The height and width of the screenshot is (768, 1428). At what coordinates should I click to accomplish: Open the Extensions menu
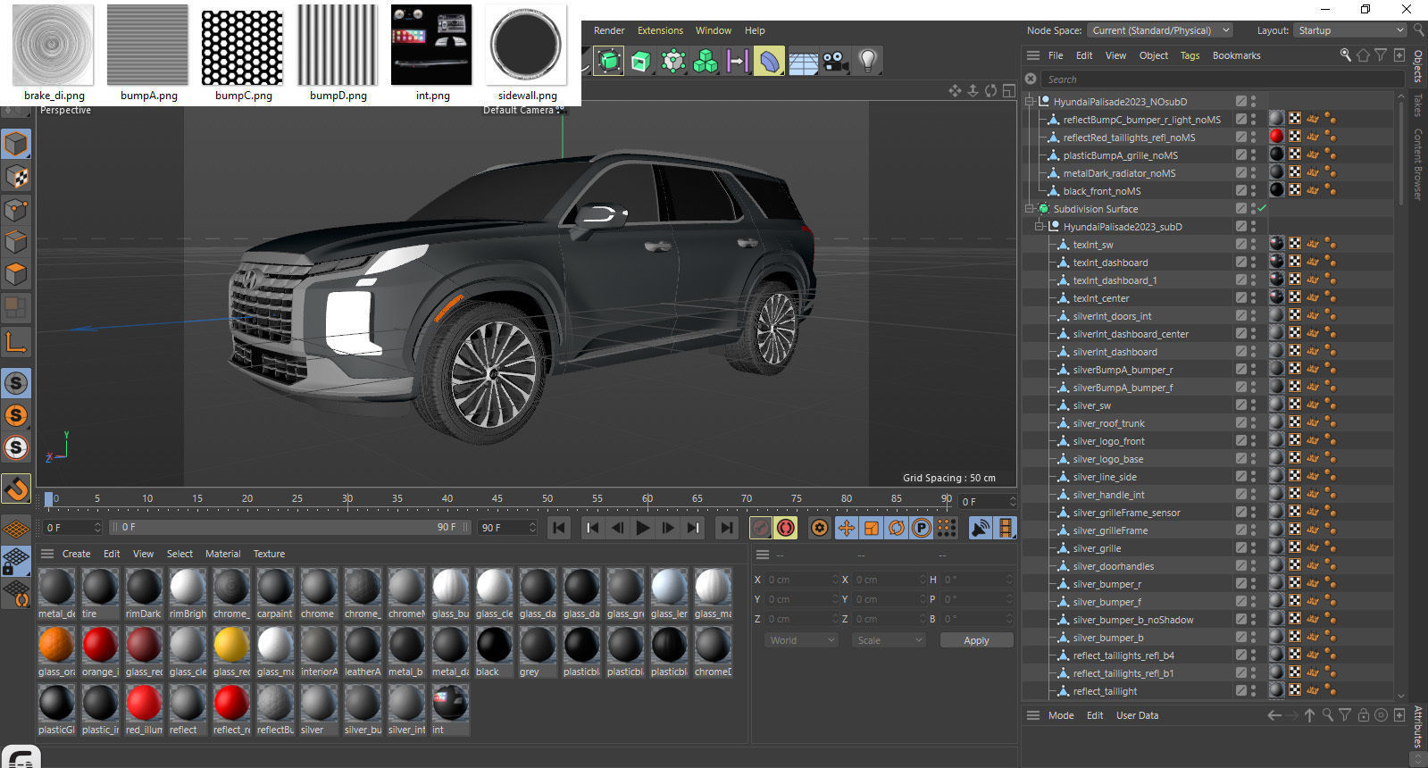click(x=660, y=30)
